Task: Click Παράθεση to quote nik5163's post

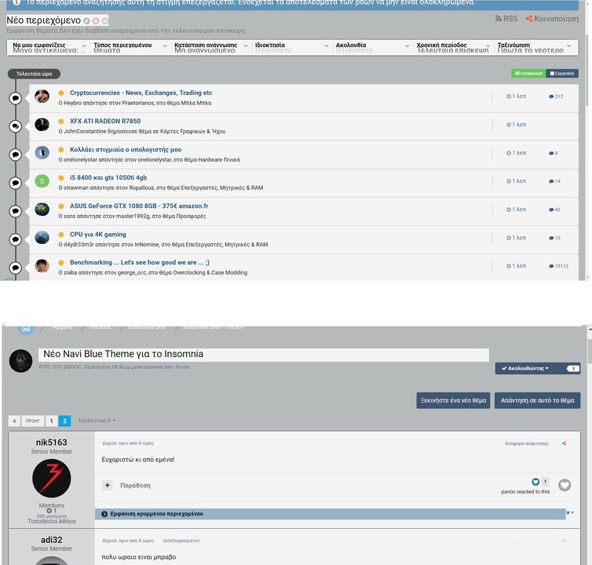Action: tap(135, 486)
